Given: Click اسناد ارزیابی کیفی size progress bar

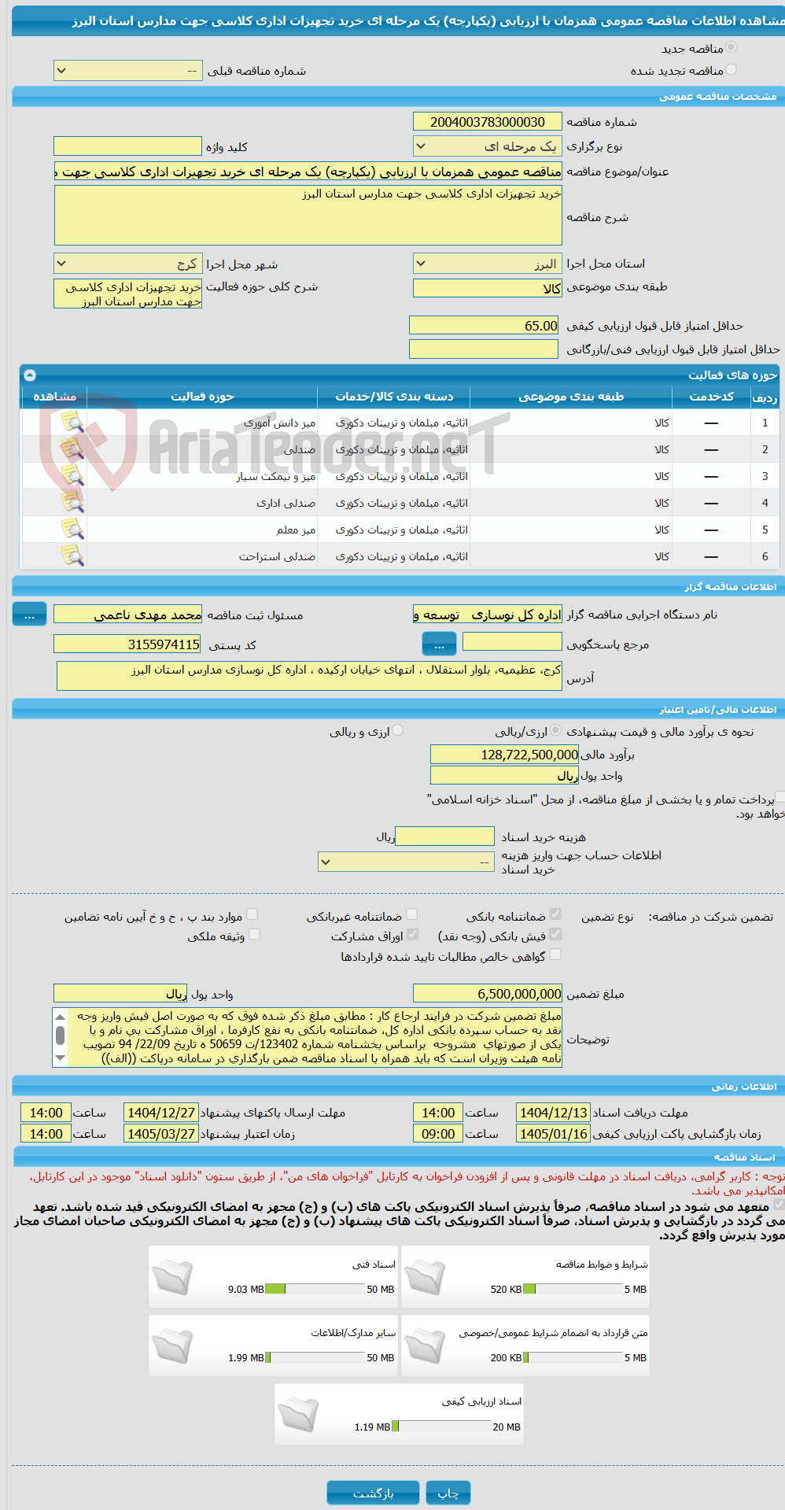Looking at the screenshot, I should (441, 1427).
